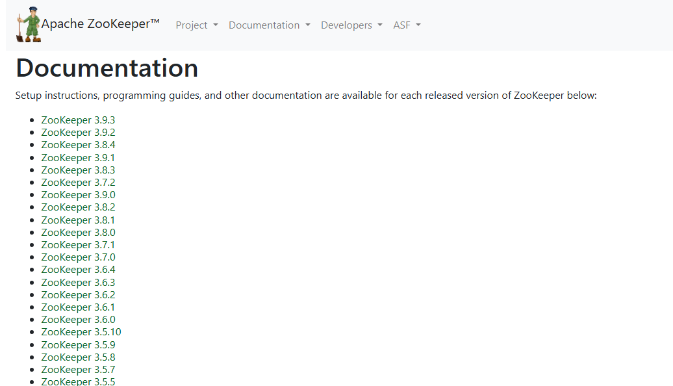The width and height of the screenshot is (673, 386).
Task: Click the setup instructions intro sentence
Action: pyautogui.click(x=306, y=96)
